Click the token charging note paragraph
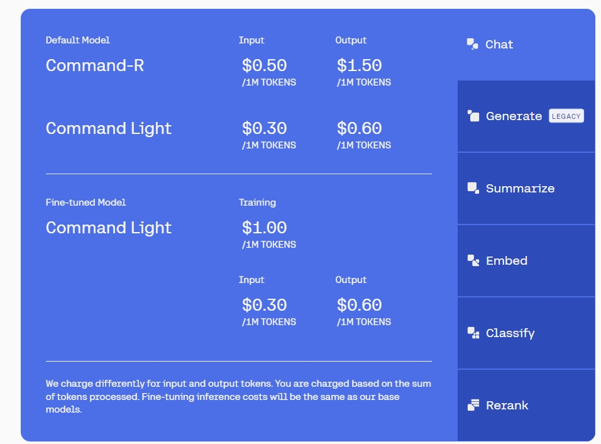601x444 pixels. click(238, 396)
